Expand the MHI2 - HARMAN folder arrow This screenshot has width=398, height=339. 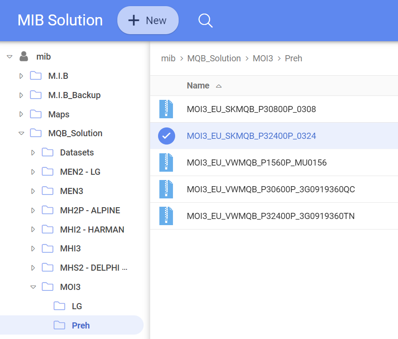33,230
